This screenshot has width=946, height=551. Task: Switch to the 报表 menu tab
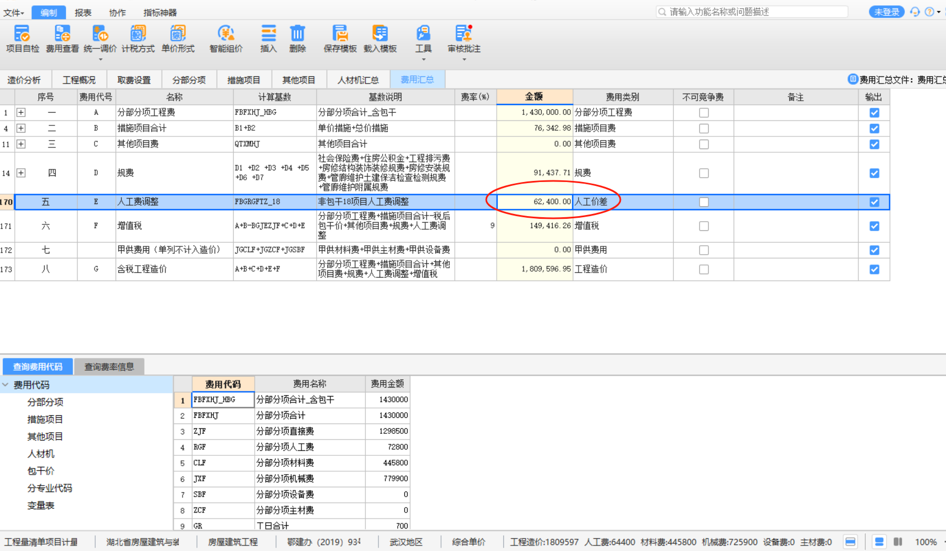pos(83,12)
